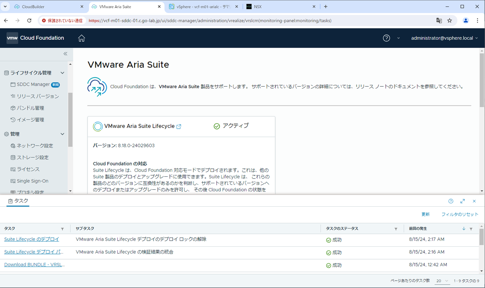Image resolution: width=485 pixels, height=288 pixels.
Task: Open task panel help icon
Action: tap(451, 201)
